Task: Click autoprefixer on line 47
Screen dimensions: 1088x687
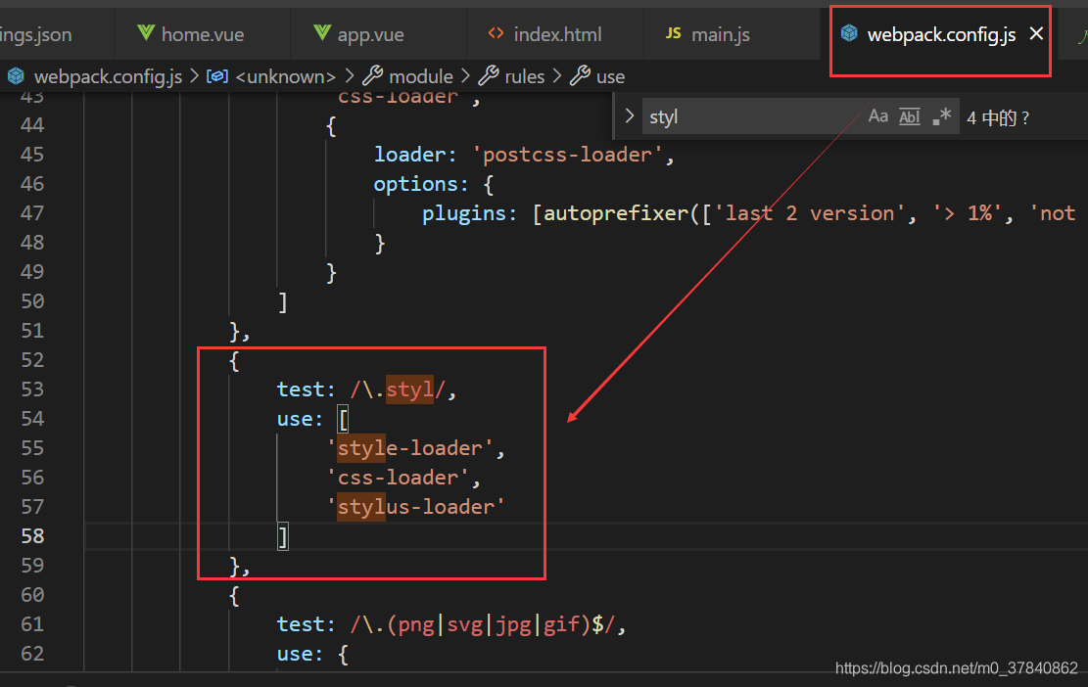Action: (x=615, y=213)
